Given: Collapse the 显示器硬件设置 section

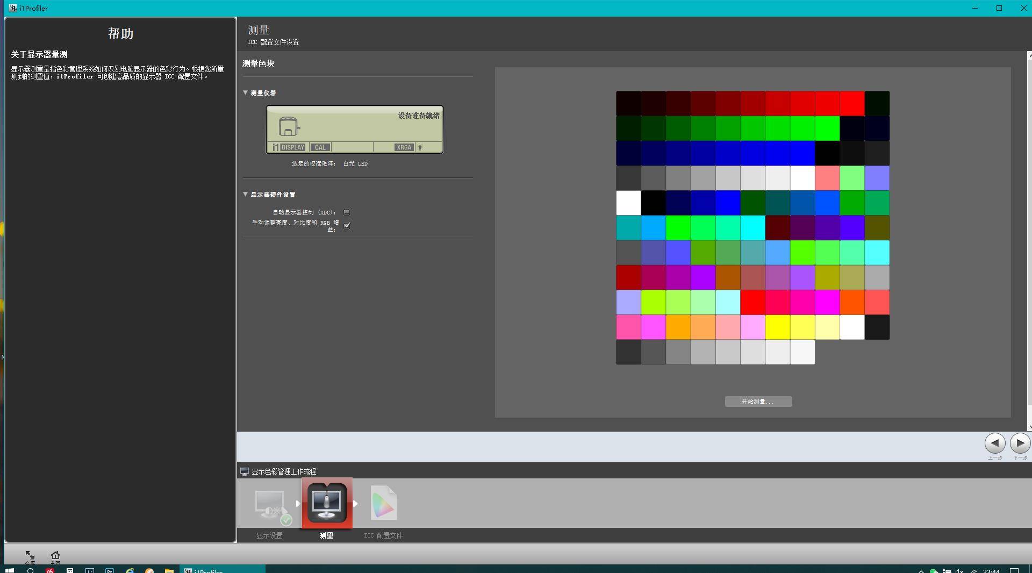Looking at the screenshot, I should click(x=246, y=195).
